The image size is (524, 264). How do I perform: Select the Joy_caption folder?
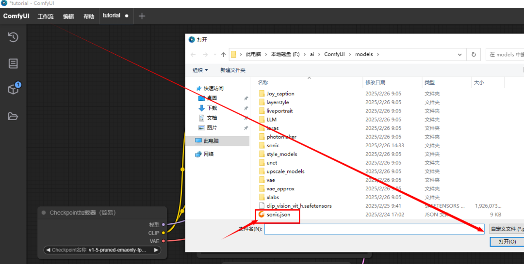click(280, 94)
